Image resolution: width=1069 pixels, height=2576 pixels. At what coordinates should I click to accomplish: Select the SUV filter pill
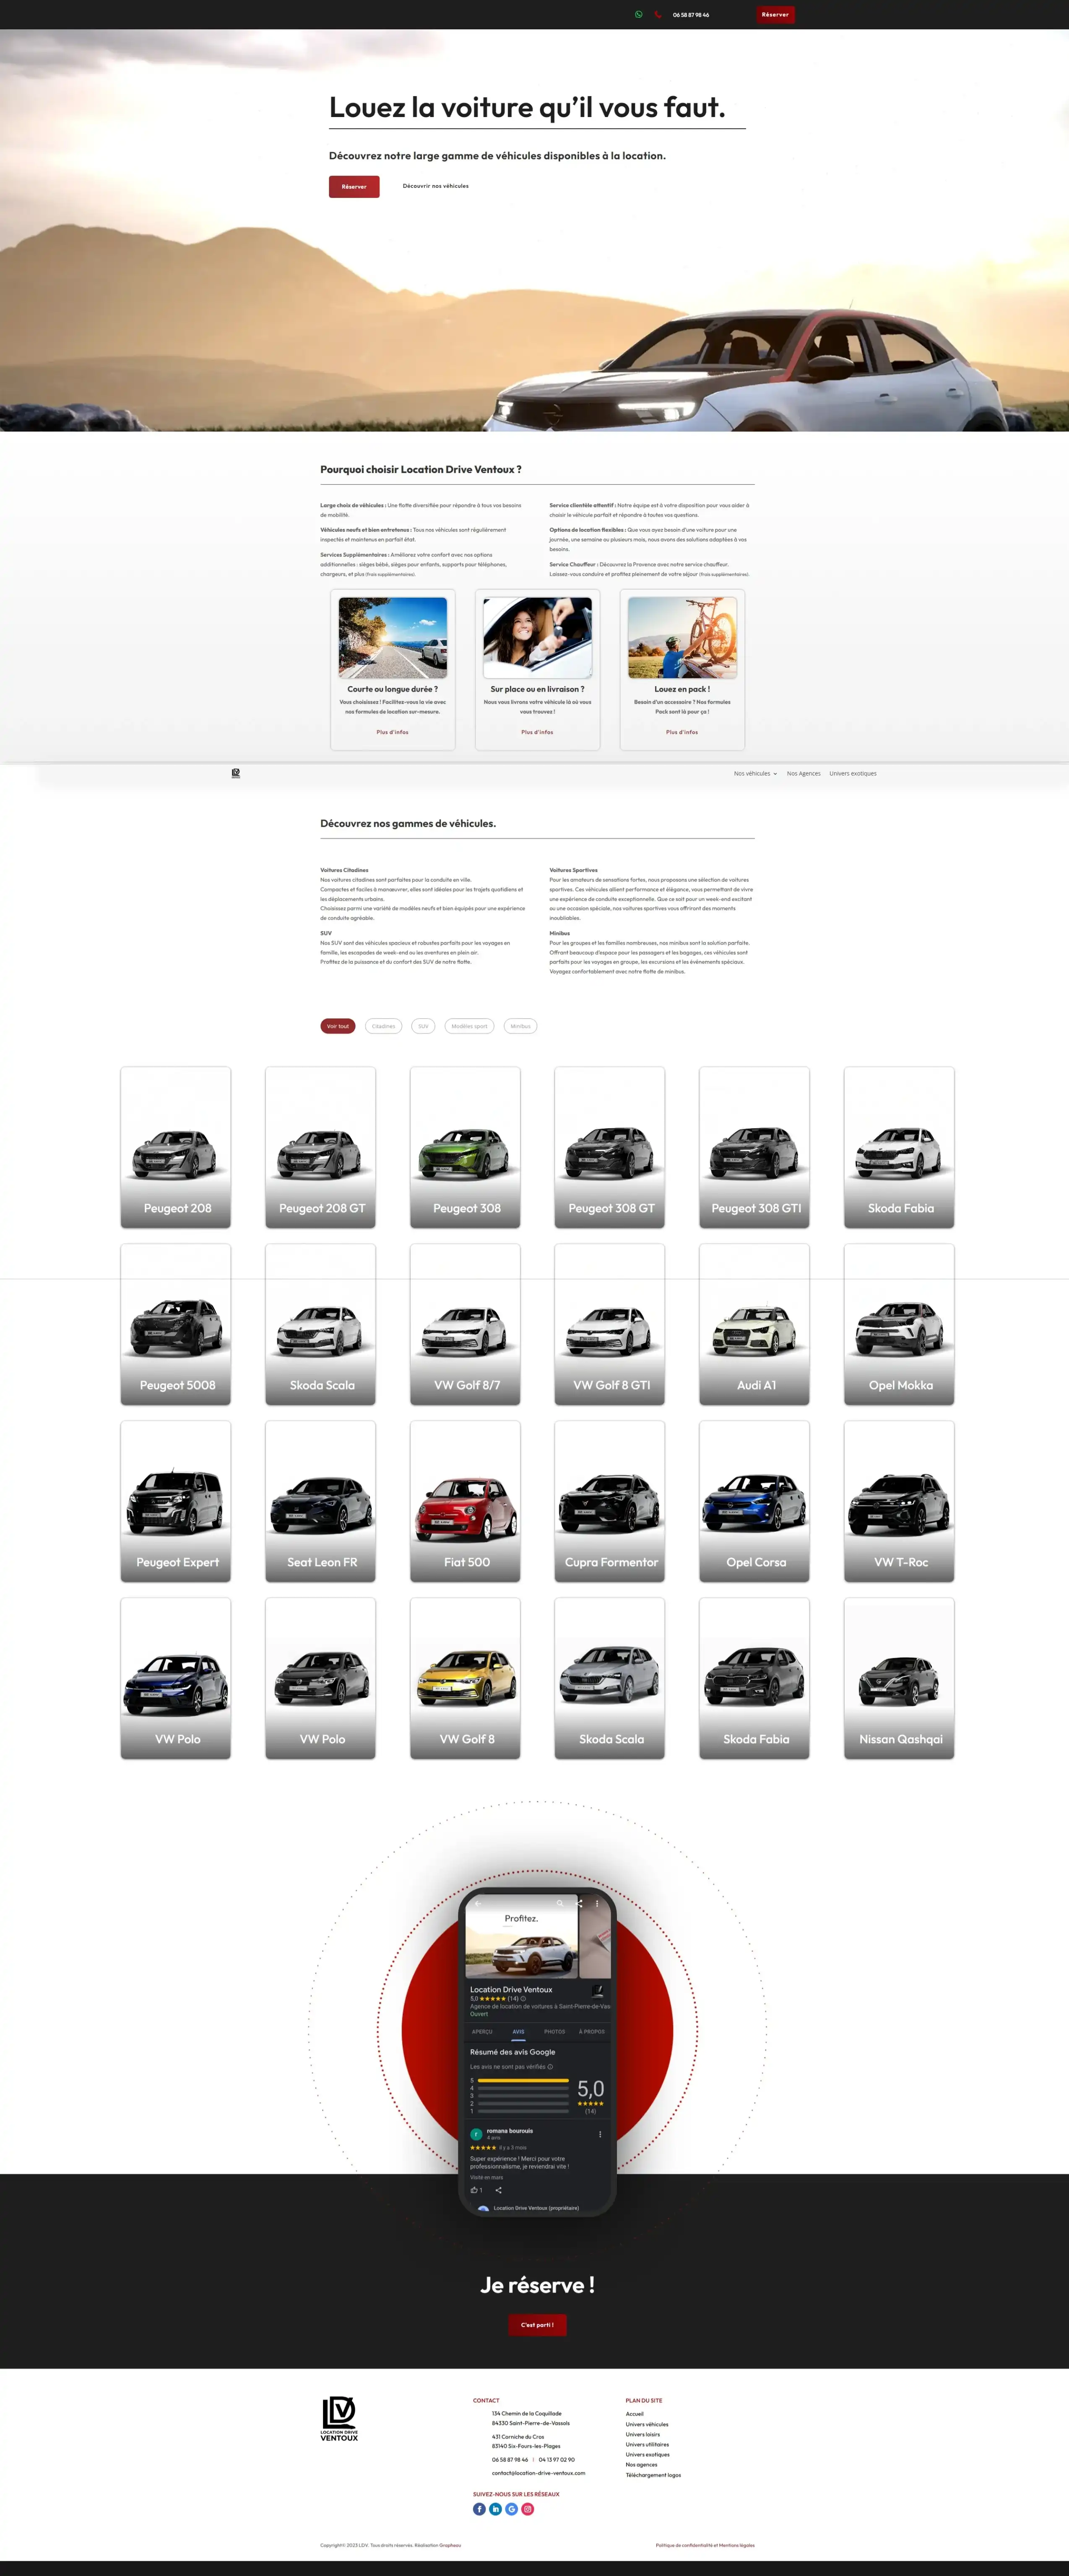pos(423,1026)
